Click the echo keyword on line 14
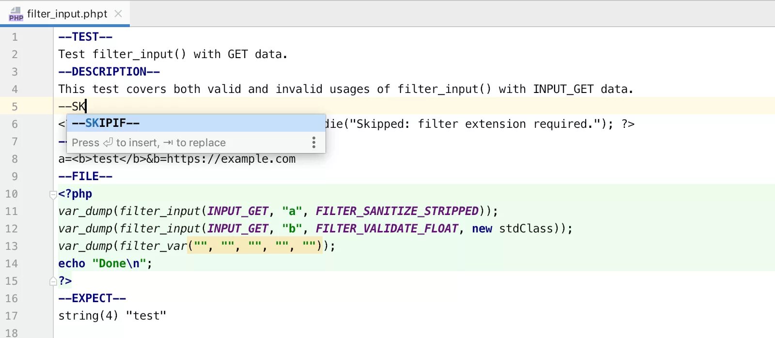 [x=72, y=263]
